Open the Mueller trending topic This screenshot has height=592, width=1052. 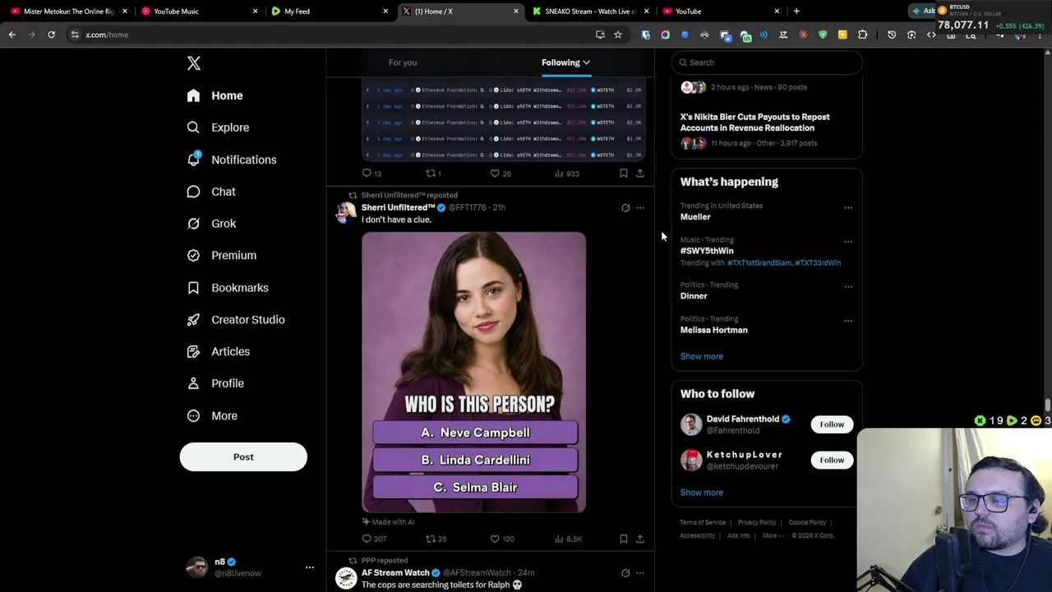pos(695,217)
